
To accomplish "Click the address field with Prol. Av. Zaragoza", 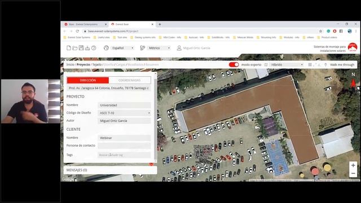I will 109,88.
